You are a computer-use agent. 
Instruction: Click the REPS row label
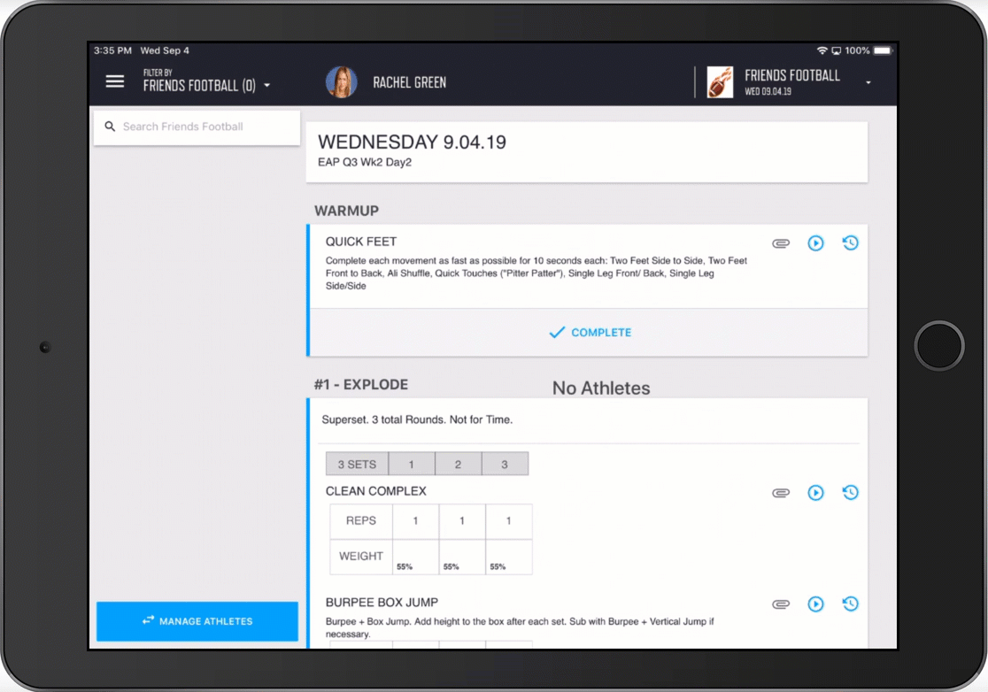pos(360,520)
